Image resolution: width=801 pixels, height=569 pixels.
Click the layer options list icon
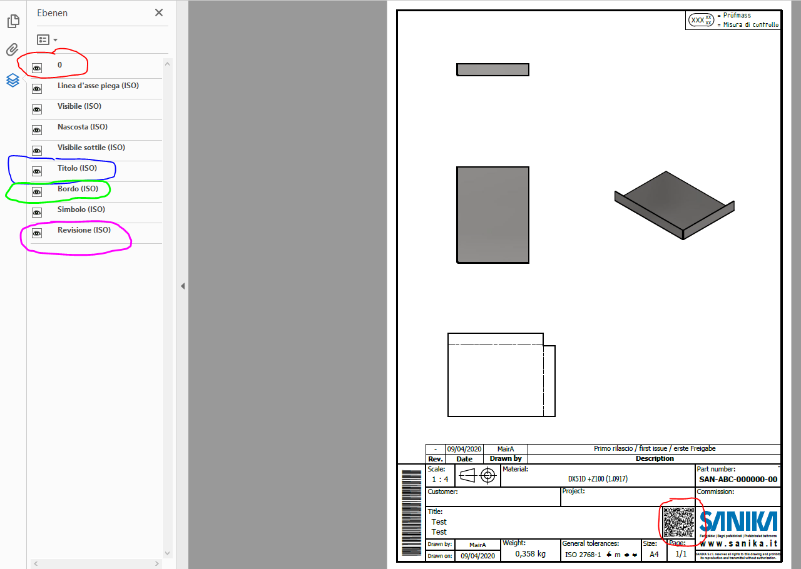click(x=43, y=39)
